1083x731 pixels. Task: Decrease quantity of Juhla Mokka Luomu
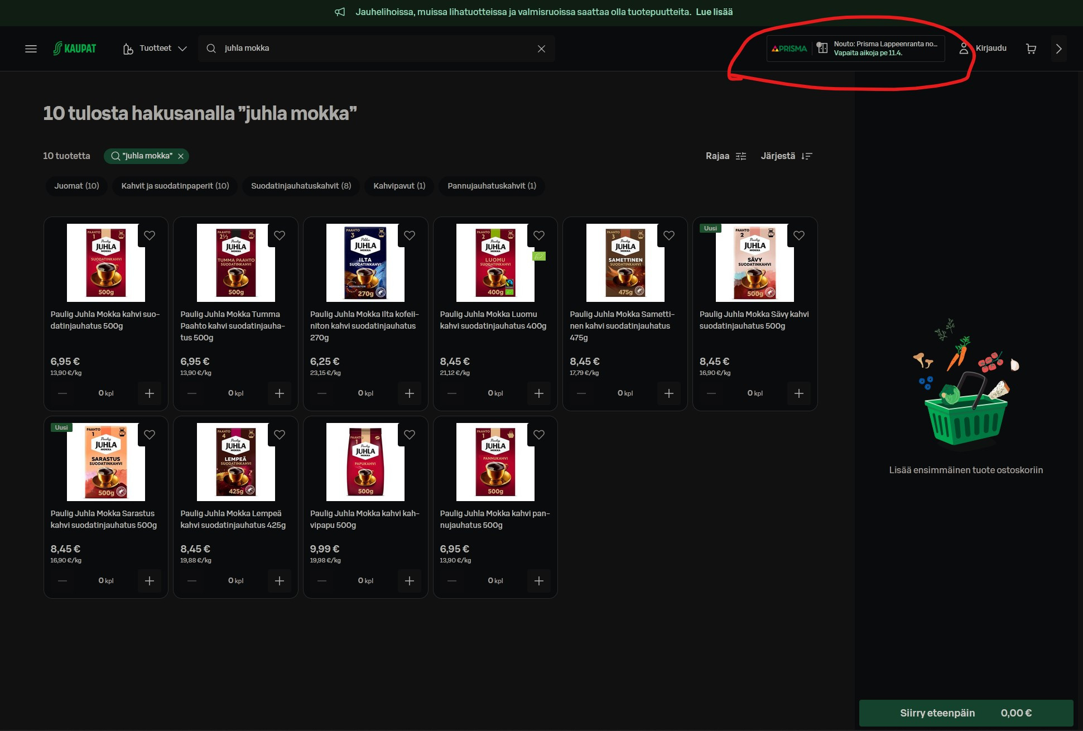[x=452, y=393]
